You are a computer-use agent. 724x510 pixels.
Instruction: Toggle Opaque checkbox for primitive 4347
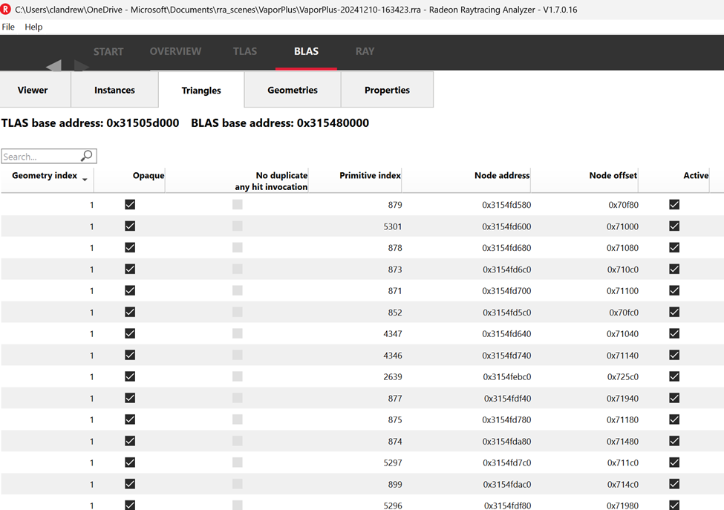coord(130,333)
